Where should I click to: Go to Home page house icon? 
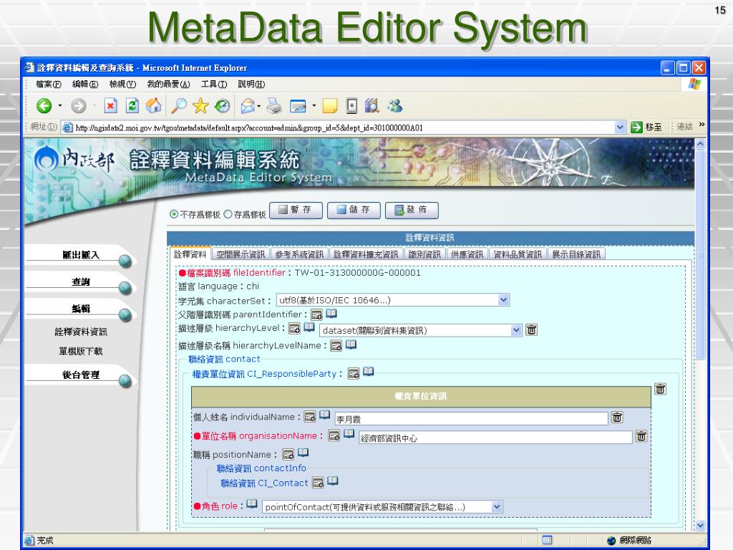[x=154, y=106]
